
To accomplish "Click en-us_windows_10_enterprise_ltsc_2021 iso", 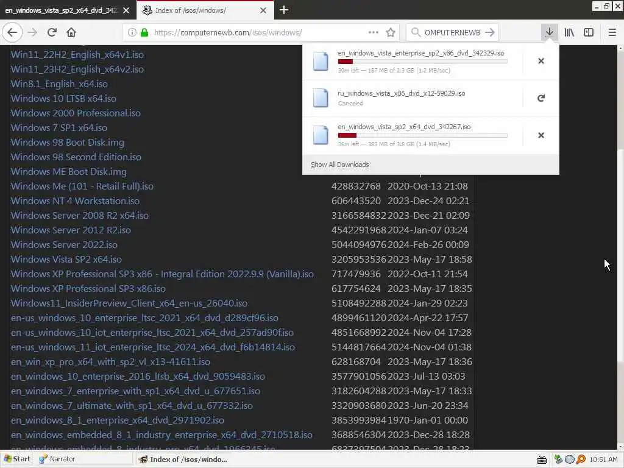I will (144, 318).
